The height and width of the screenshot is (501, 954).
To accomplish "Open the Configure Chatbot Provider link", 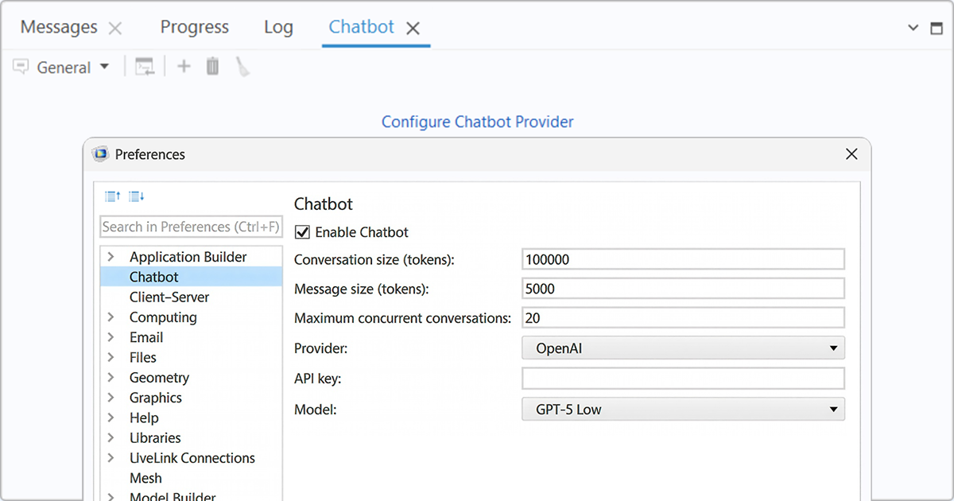I will pos(477,122).
